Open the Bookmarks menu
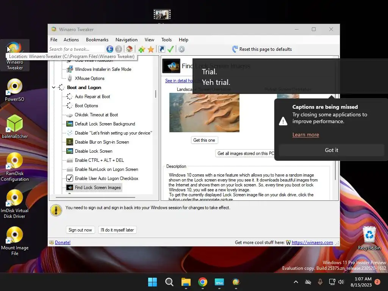The width and height of the screenshot is (388, 291). click(97, 39)
